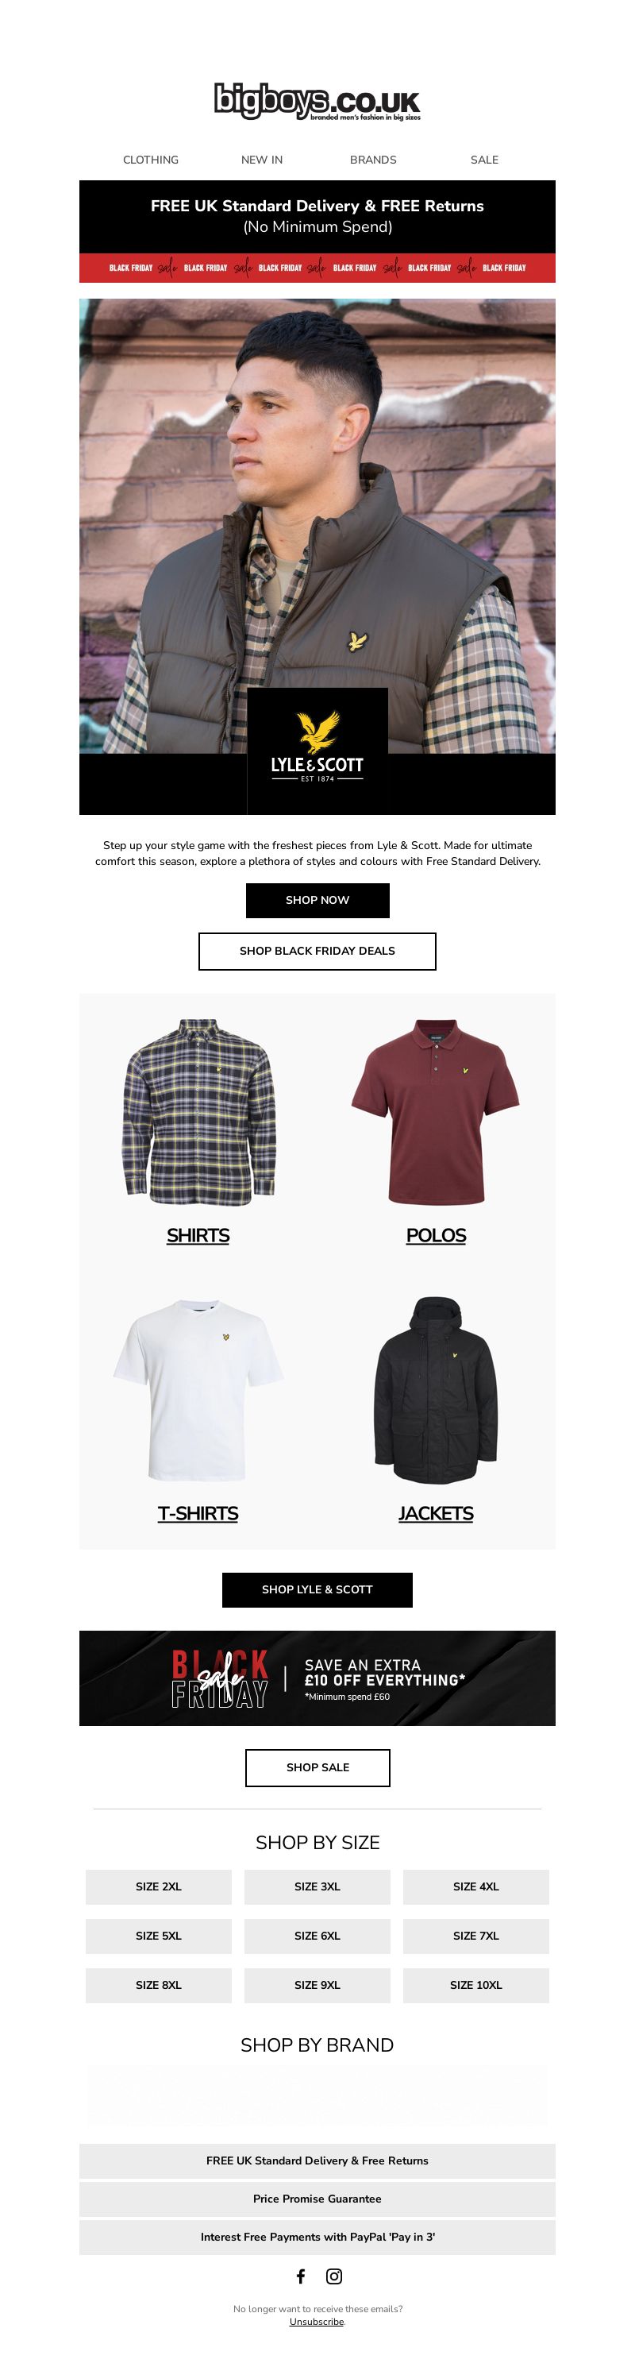Open the JACKETS category link
This screenshot has width=635, height=2367.
(x=436, y=1513)
